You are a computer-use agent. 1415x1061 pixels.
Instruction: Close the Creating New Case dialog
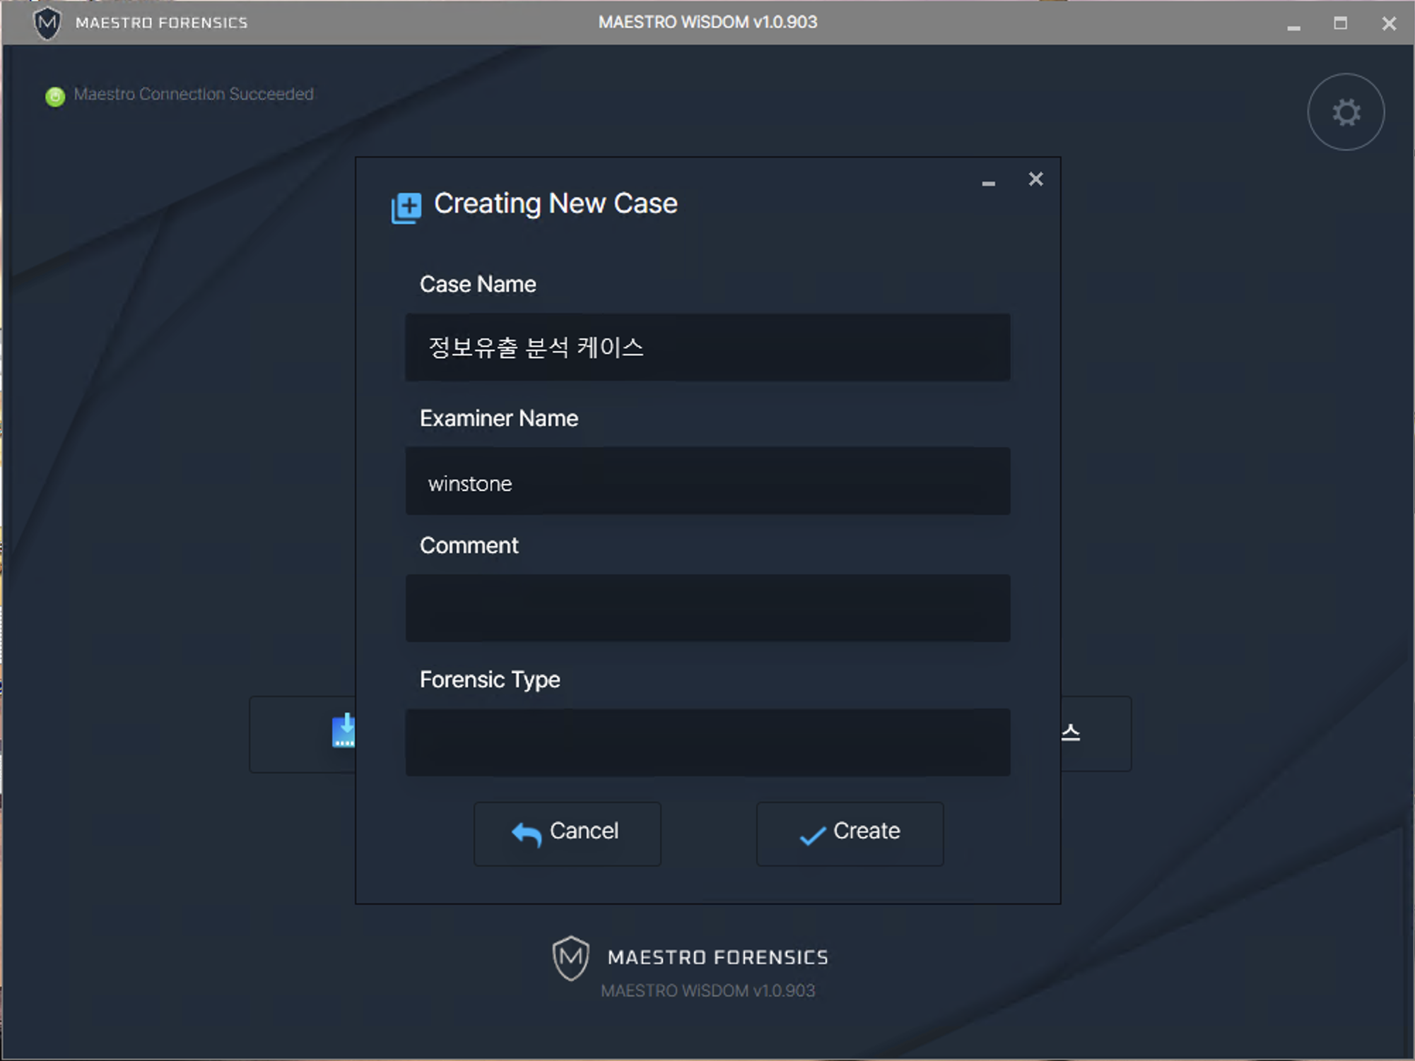click(x=1035, y=179)
